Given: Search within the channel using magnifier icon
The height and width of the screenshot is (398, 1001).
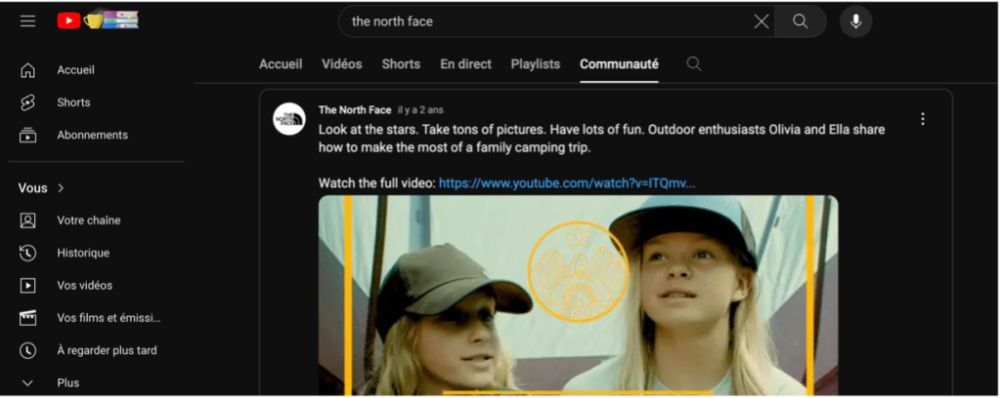Looking at the screenshot, I should [694, 64].
